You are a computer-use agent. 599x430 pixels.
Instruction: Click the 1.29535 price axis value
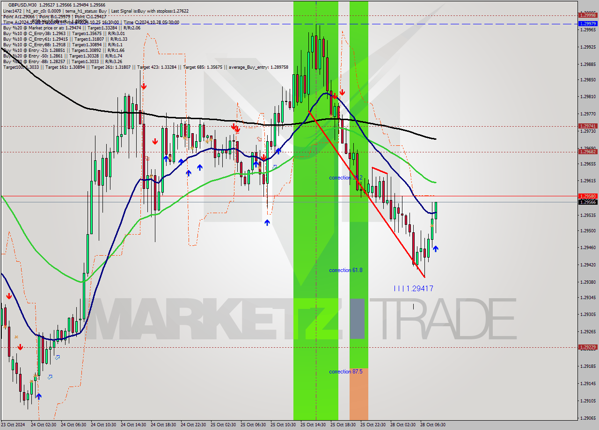[588, 215]
